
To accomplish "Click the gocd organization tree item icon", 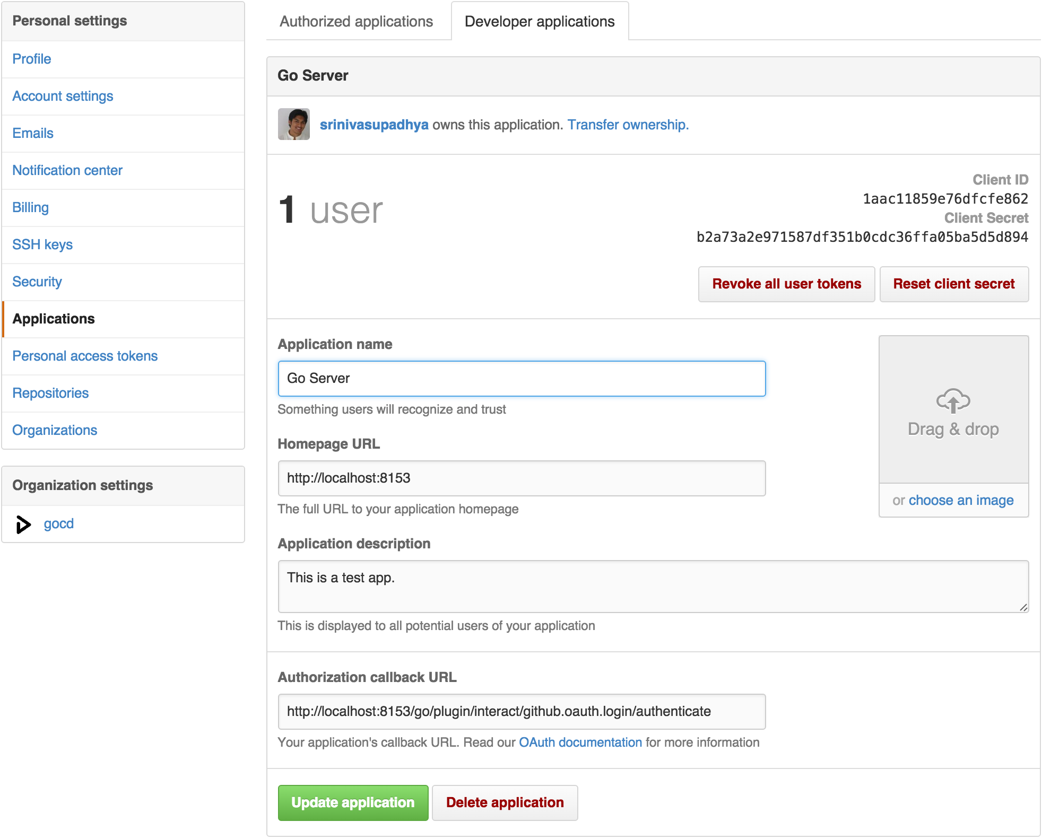I will 23,524.
